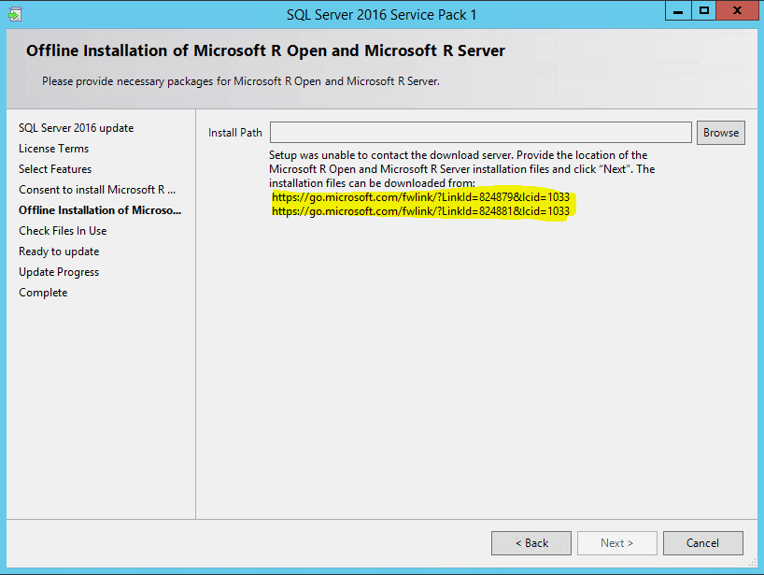Minimize the SQL Server setup window
764x575 pixels.
(678, 10)
